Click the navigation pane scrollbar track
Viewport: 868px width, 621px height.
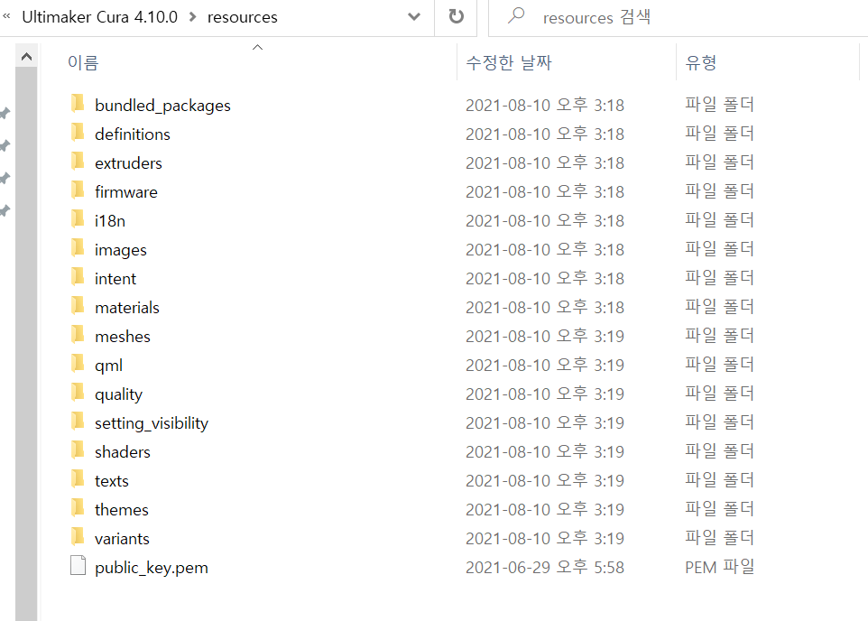point(26,344)
